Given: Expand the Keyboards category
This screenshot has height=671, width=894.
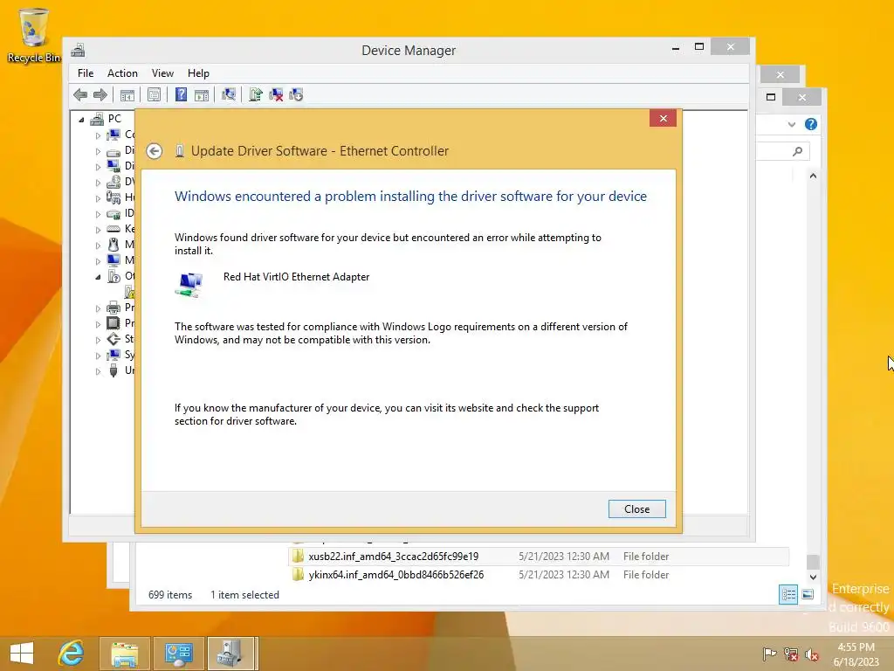Looking at the screenshot, I should click(x=98, y=230).
